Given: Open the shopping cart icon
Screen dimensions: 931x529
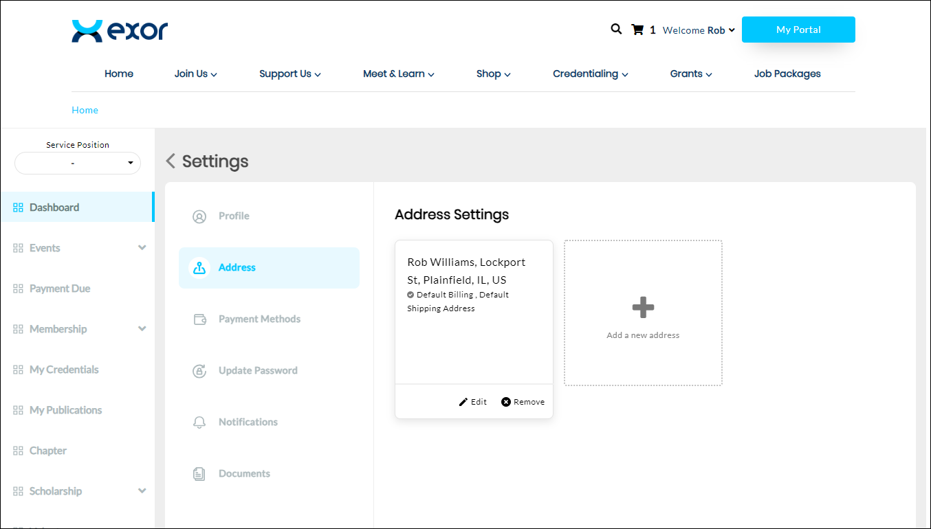Looking at the screenshot, I should coord(637,30).
